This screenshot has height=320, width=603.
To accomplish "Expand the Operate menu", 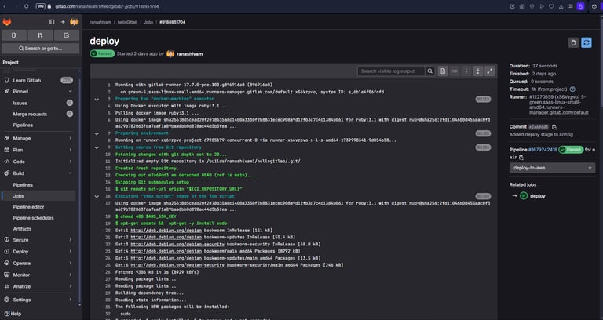I will pos(38,264).
